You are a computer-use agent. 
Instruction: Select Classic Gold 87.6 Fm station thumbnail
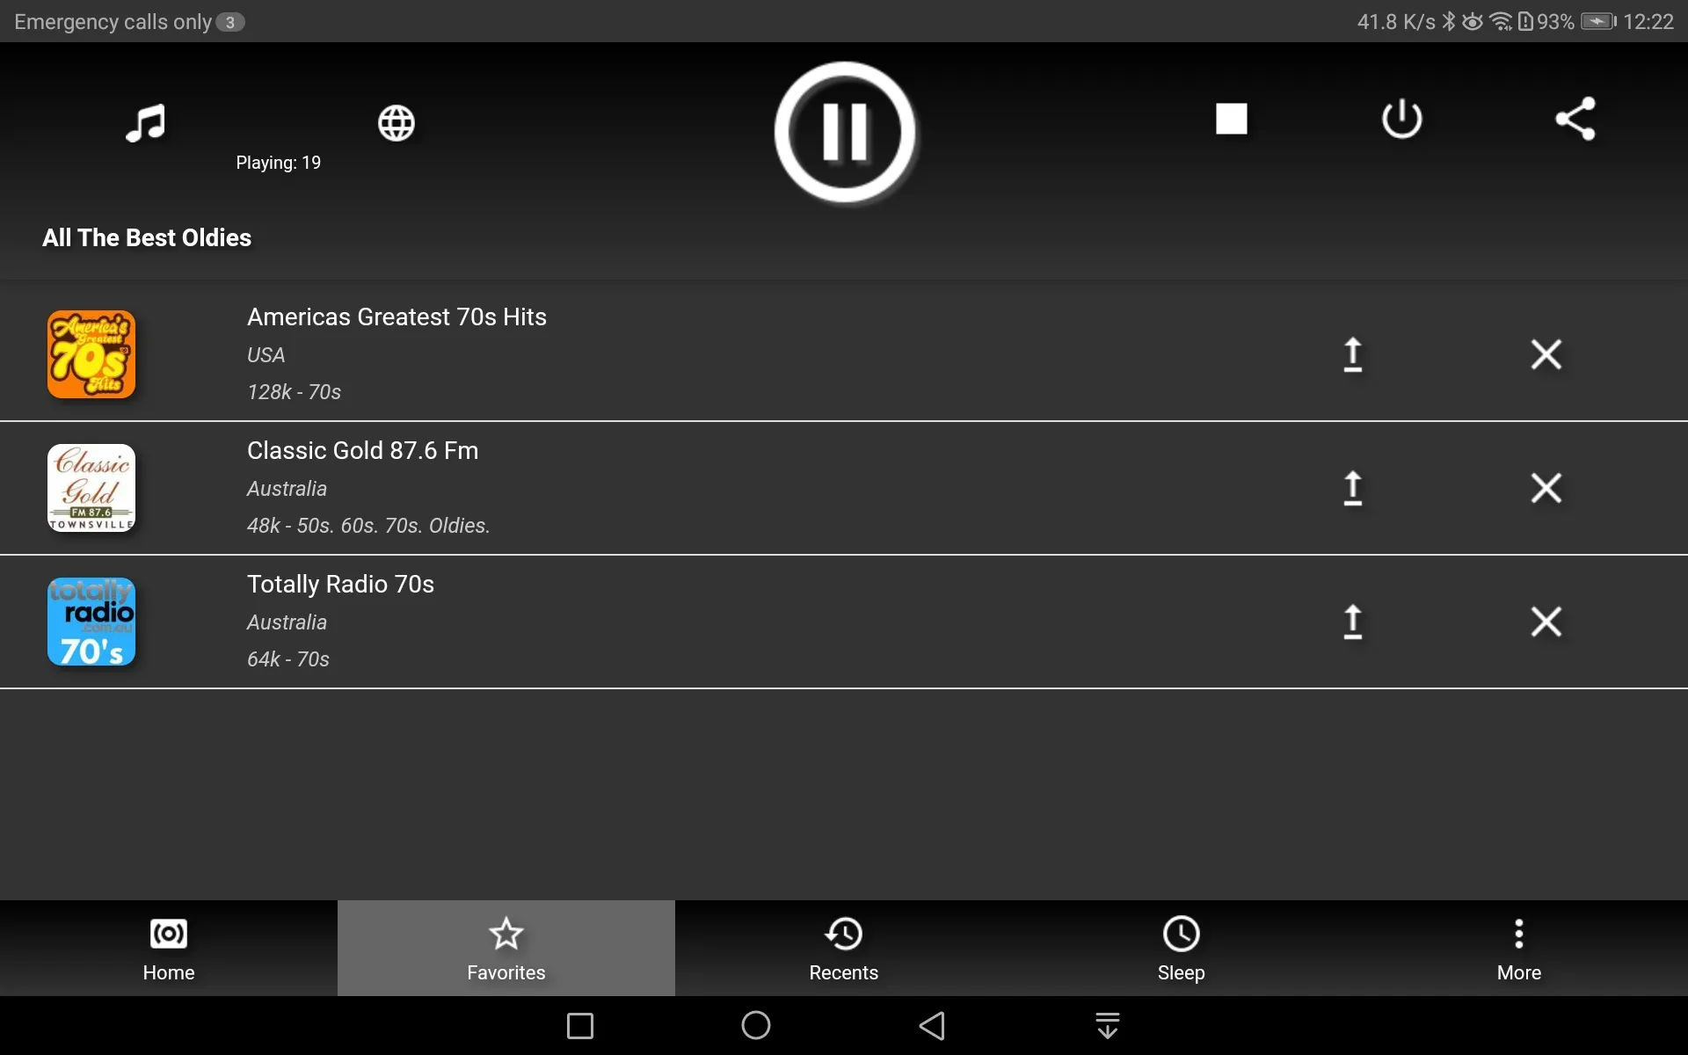(x=92, y=486)
